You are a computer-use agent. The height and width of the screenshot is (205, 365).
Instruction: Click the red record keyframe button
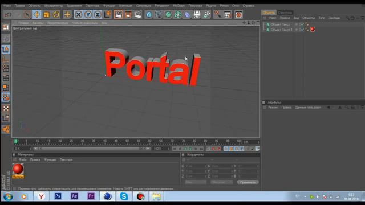pos(213,149)
